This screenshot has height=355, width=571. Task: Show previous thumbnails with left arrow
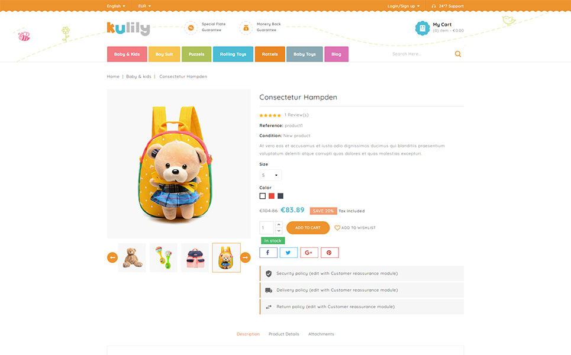[112, 257]
